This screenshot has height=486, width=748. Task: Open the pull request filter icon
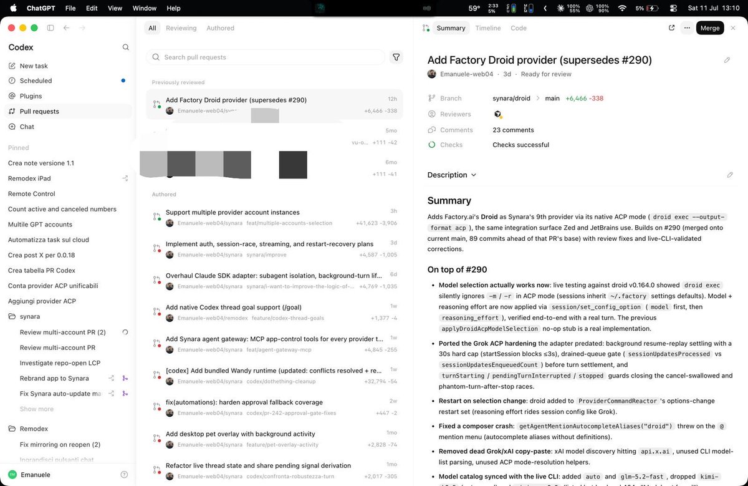coord(396,57)
